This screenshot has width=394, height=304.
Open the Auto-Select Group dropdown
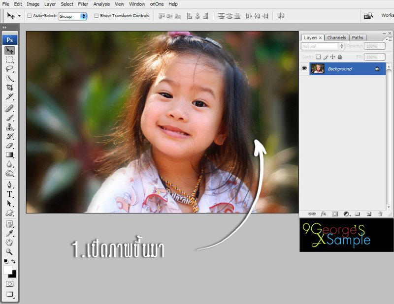(x=72, y=16)
